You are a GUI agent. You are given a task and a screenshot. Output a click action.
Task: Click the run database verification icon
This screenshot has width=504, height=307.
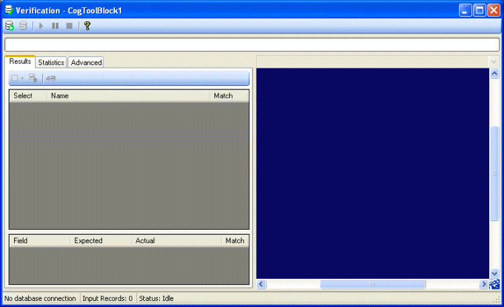click(9, 26)
